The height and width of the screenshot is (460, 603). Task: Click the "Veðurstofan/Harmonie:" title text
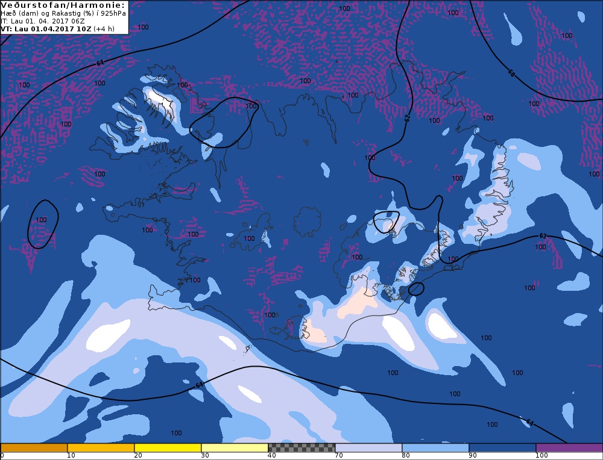[63, 5]
